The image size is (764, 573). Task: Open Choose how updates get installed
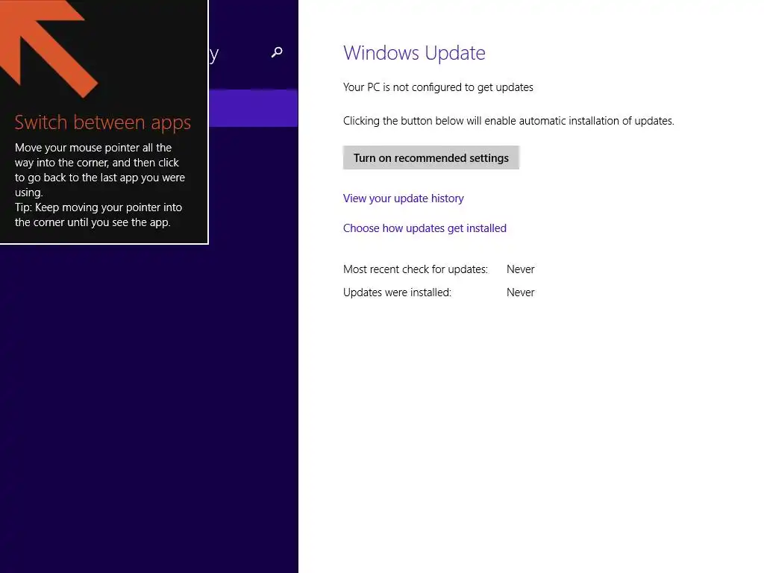point(425,228)
